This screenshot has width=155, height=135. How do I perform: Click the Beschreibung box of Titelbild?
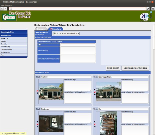(78, 86)
